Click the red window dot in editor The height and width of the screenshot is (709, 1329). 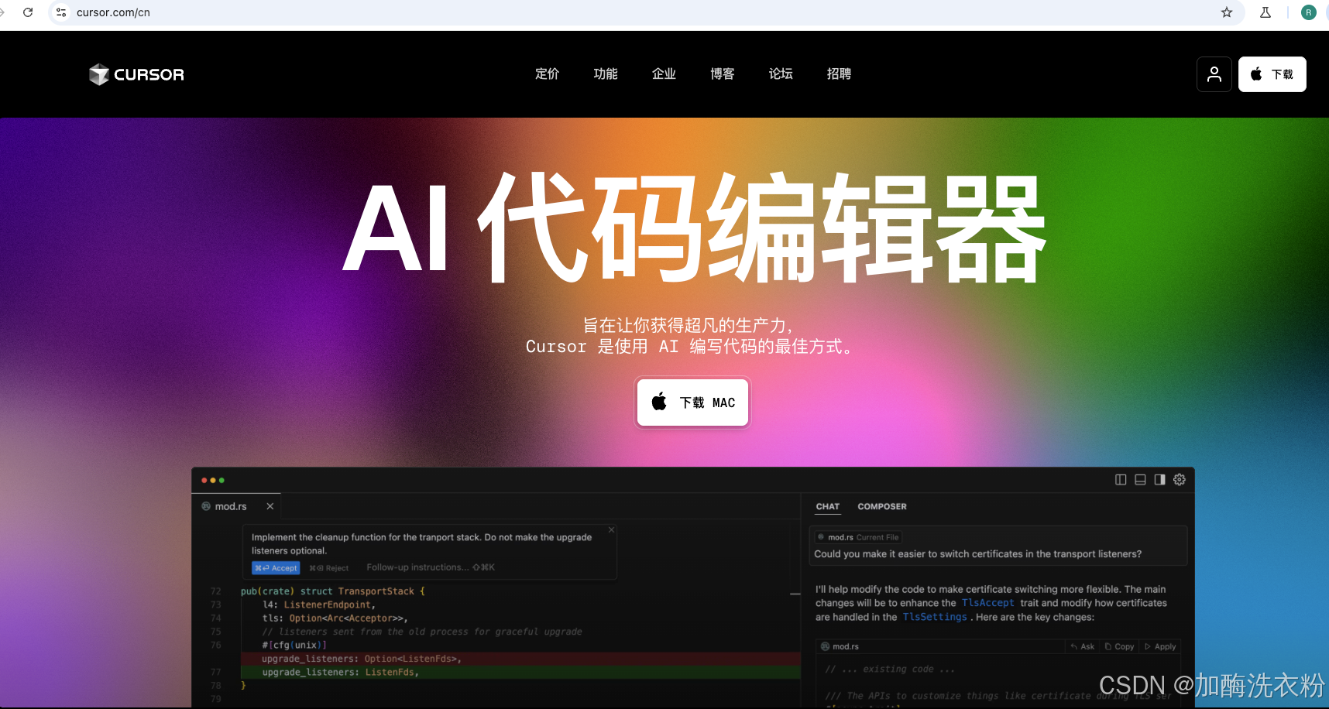[x=204, y=481]
